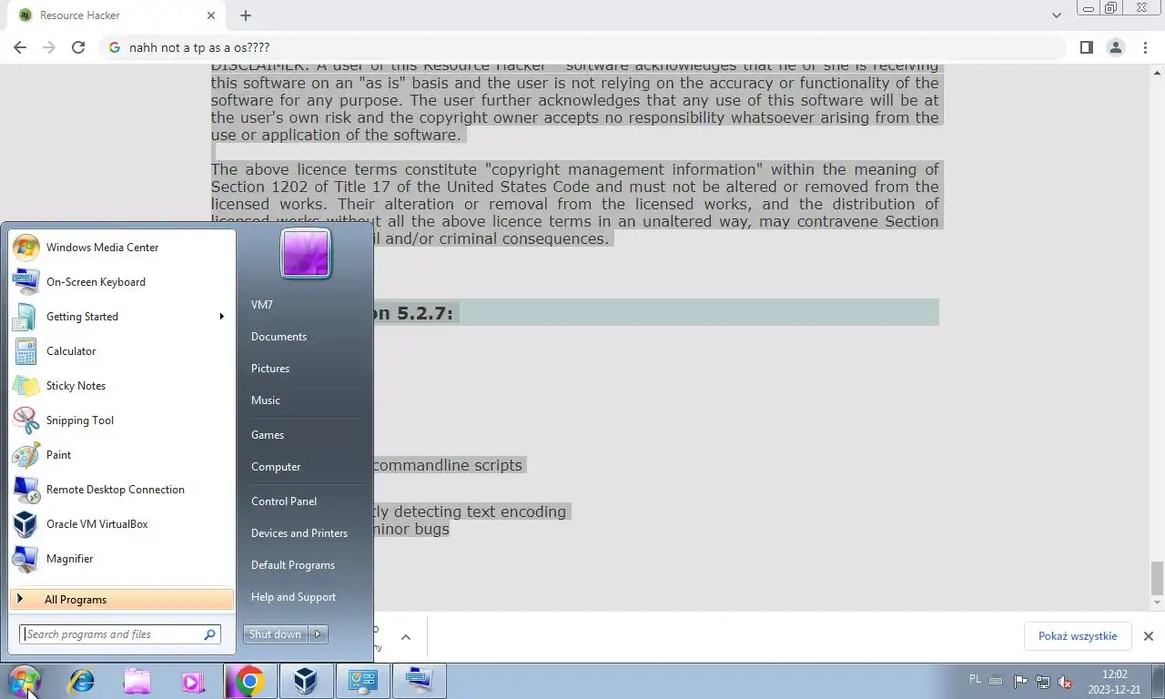Open Action Center flag icon
This screenshot has height=699, width=1165.
1020,682
